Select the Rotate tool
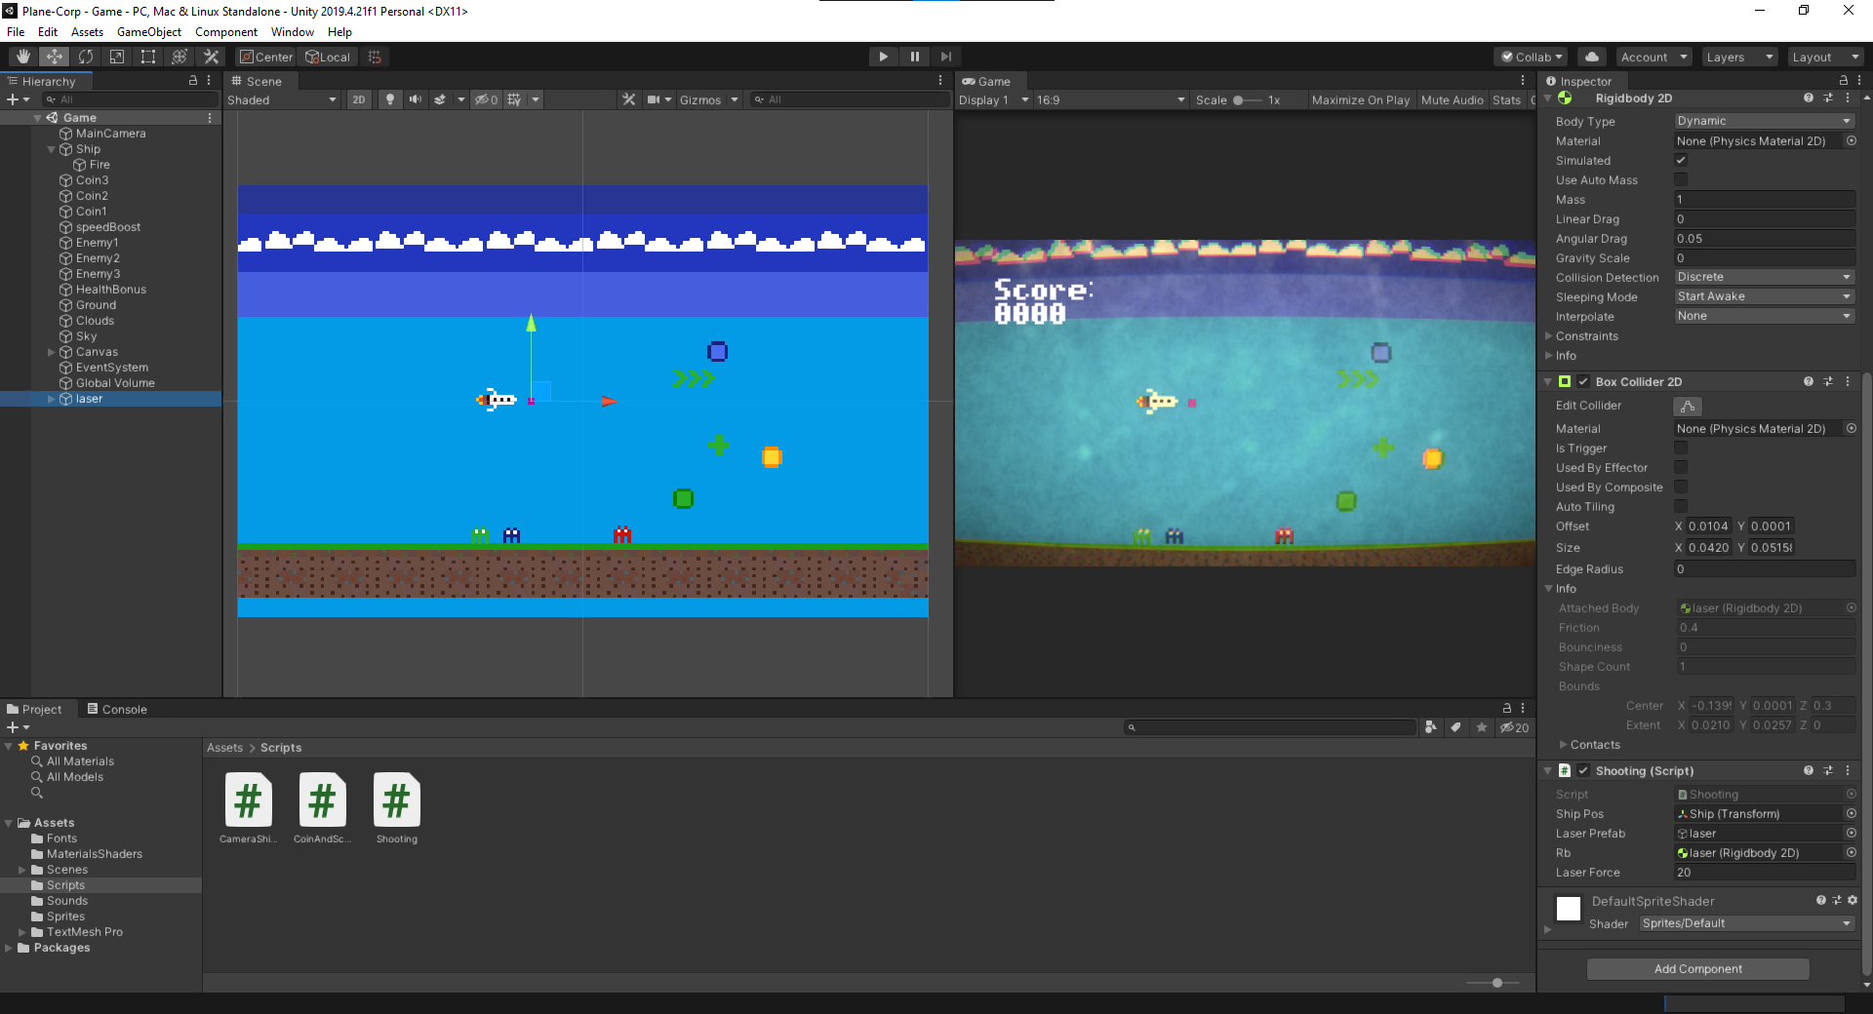Screen dimensions: 1873x1014 tap(86, 57)
